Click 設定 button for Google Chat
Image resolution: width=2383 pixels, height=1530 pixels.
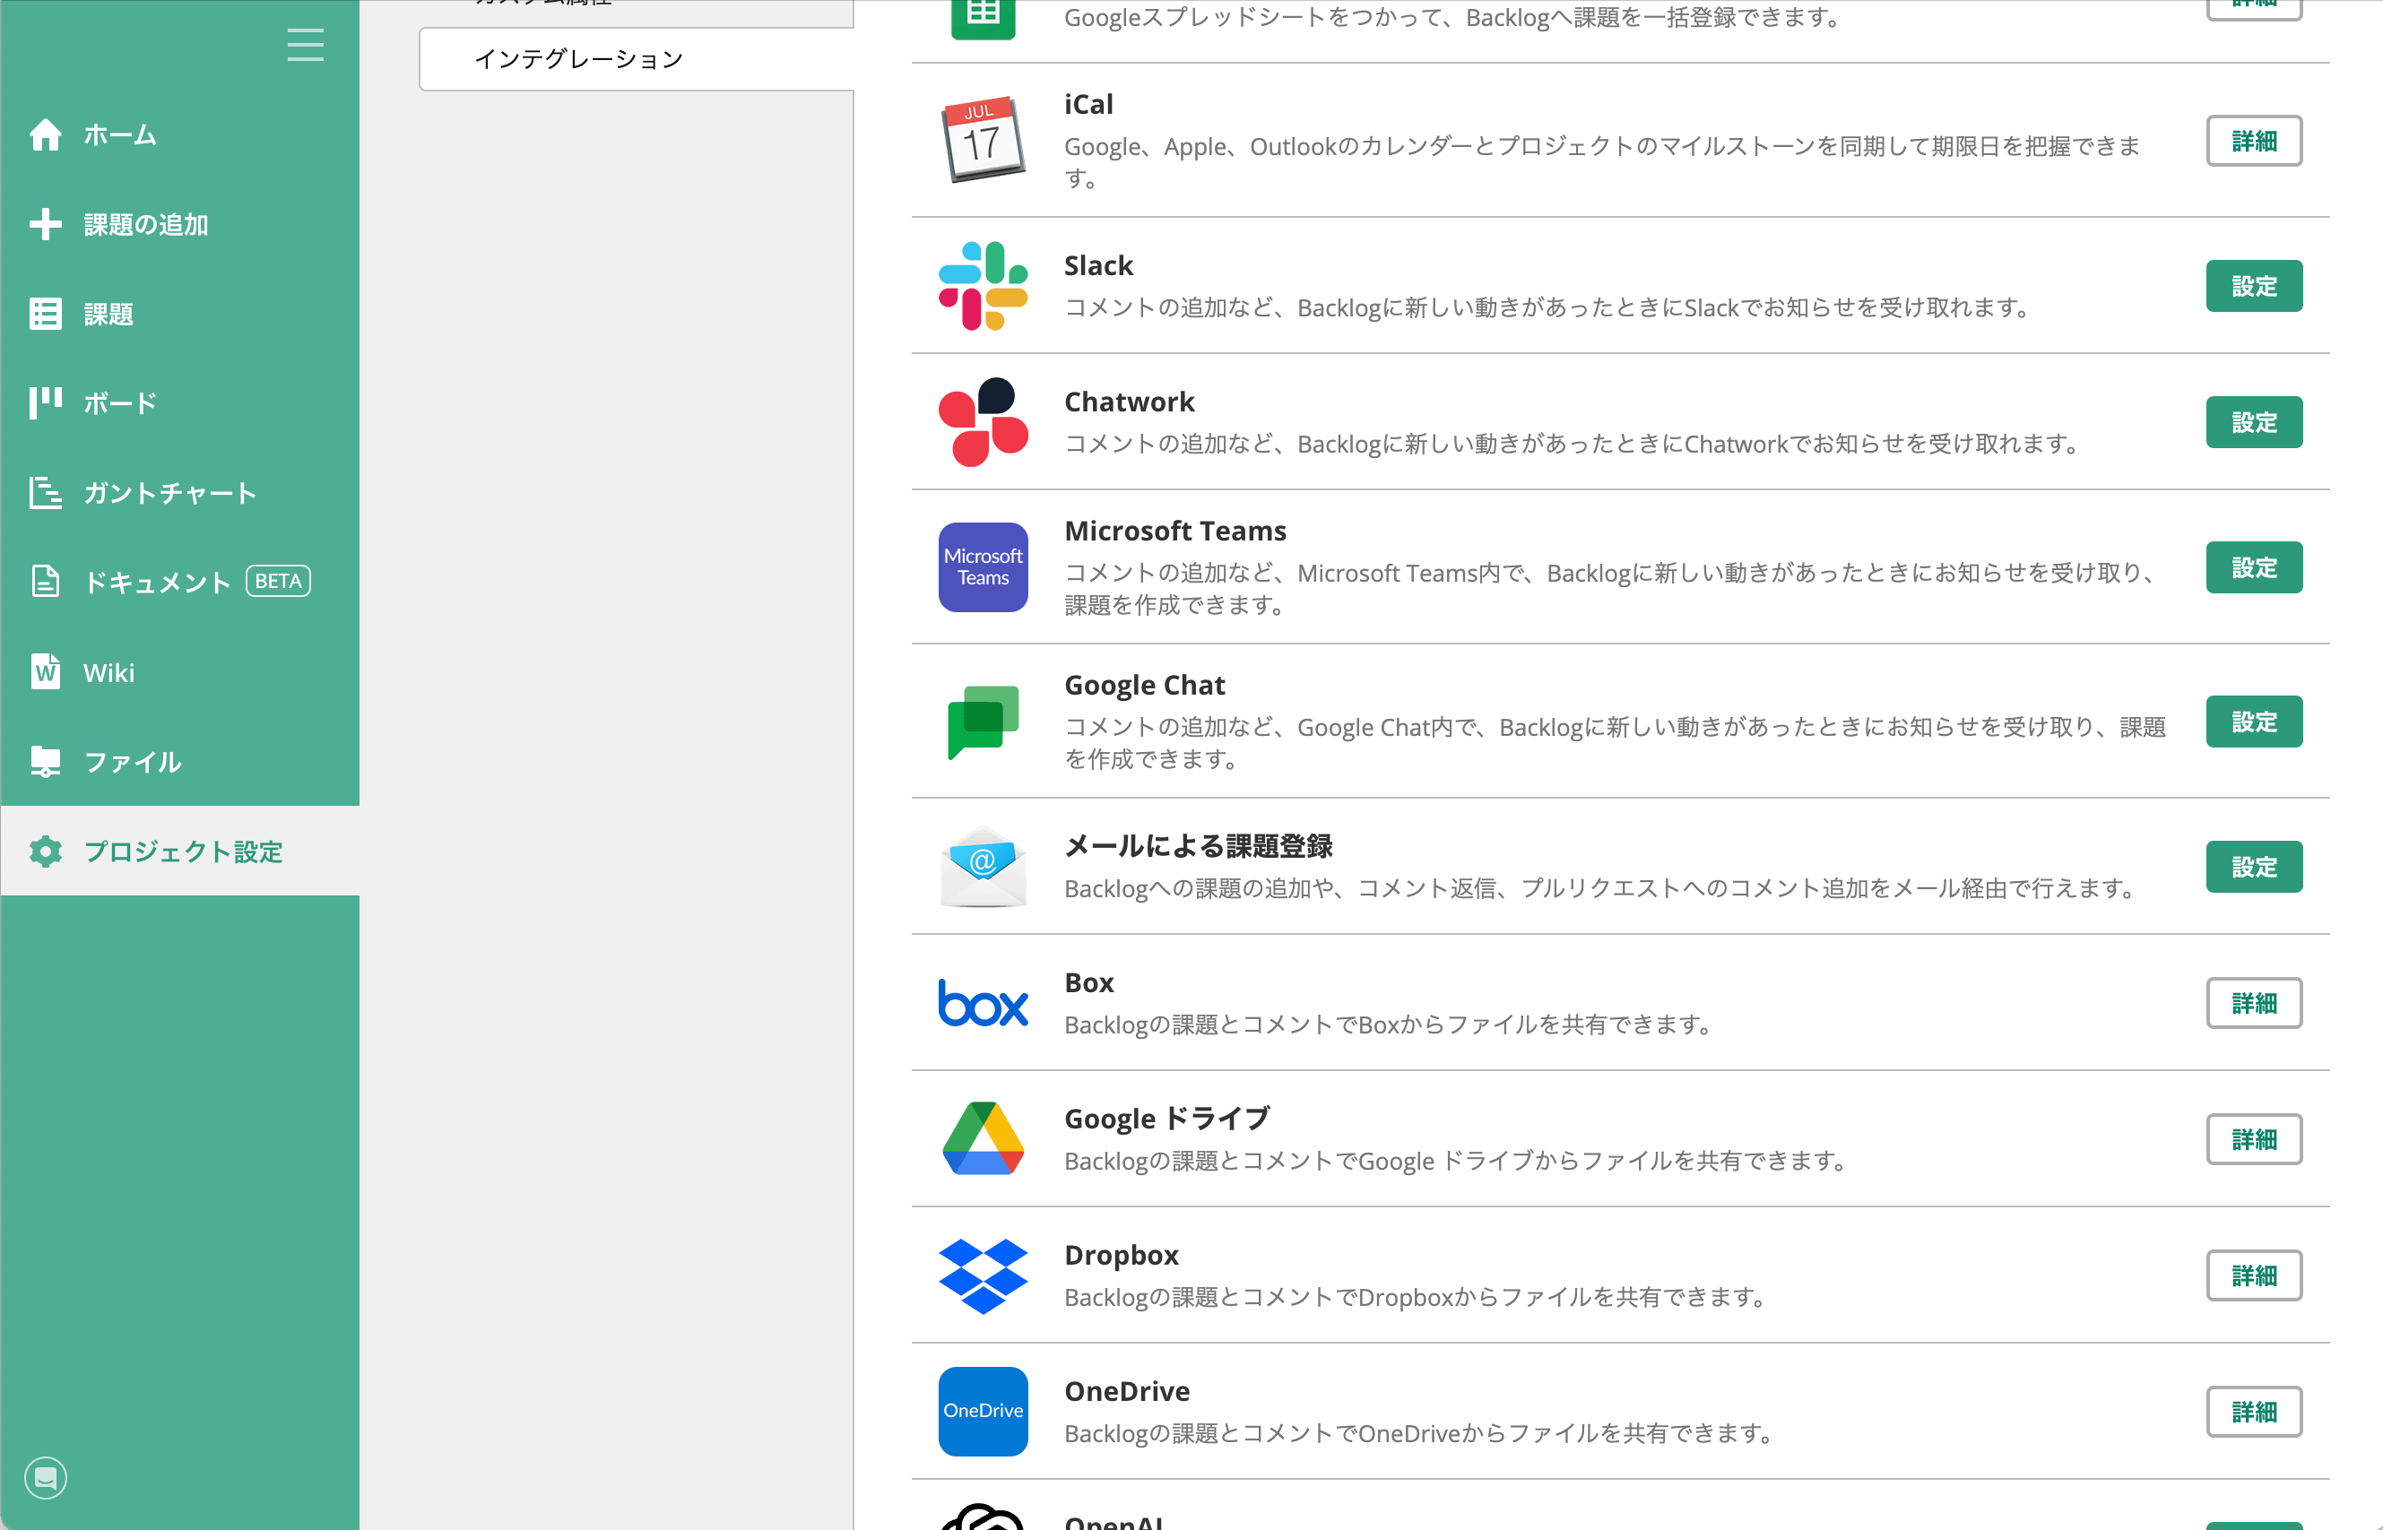2254,722
